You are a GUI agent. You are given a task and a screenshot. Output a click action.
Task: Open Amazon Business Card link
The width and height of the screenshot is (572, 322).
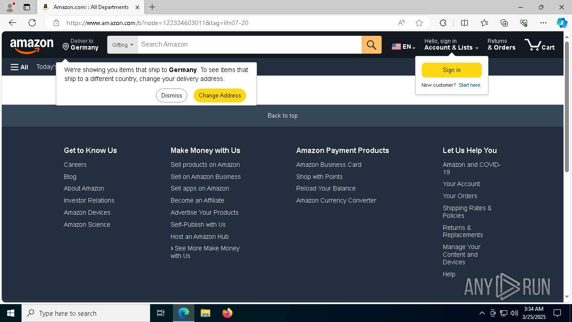click(x=329, y=165)
